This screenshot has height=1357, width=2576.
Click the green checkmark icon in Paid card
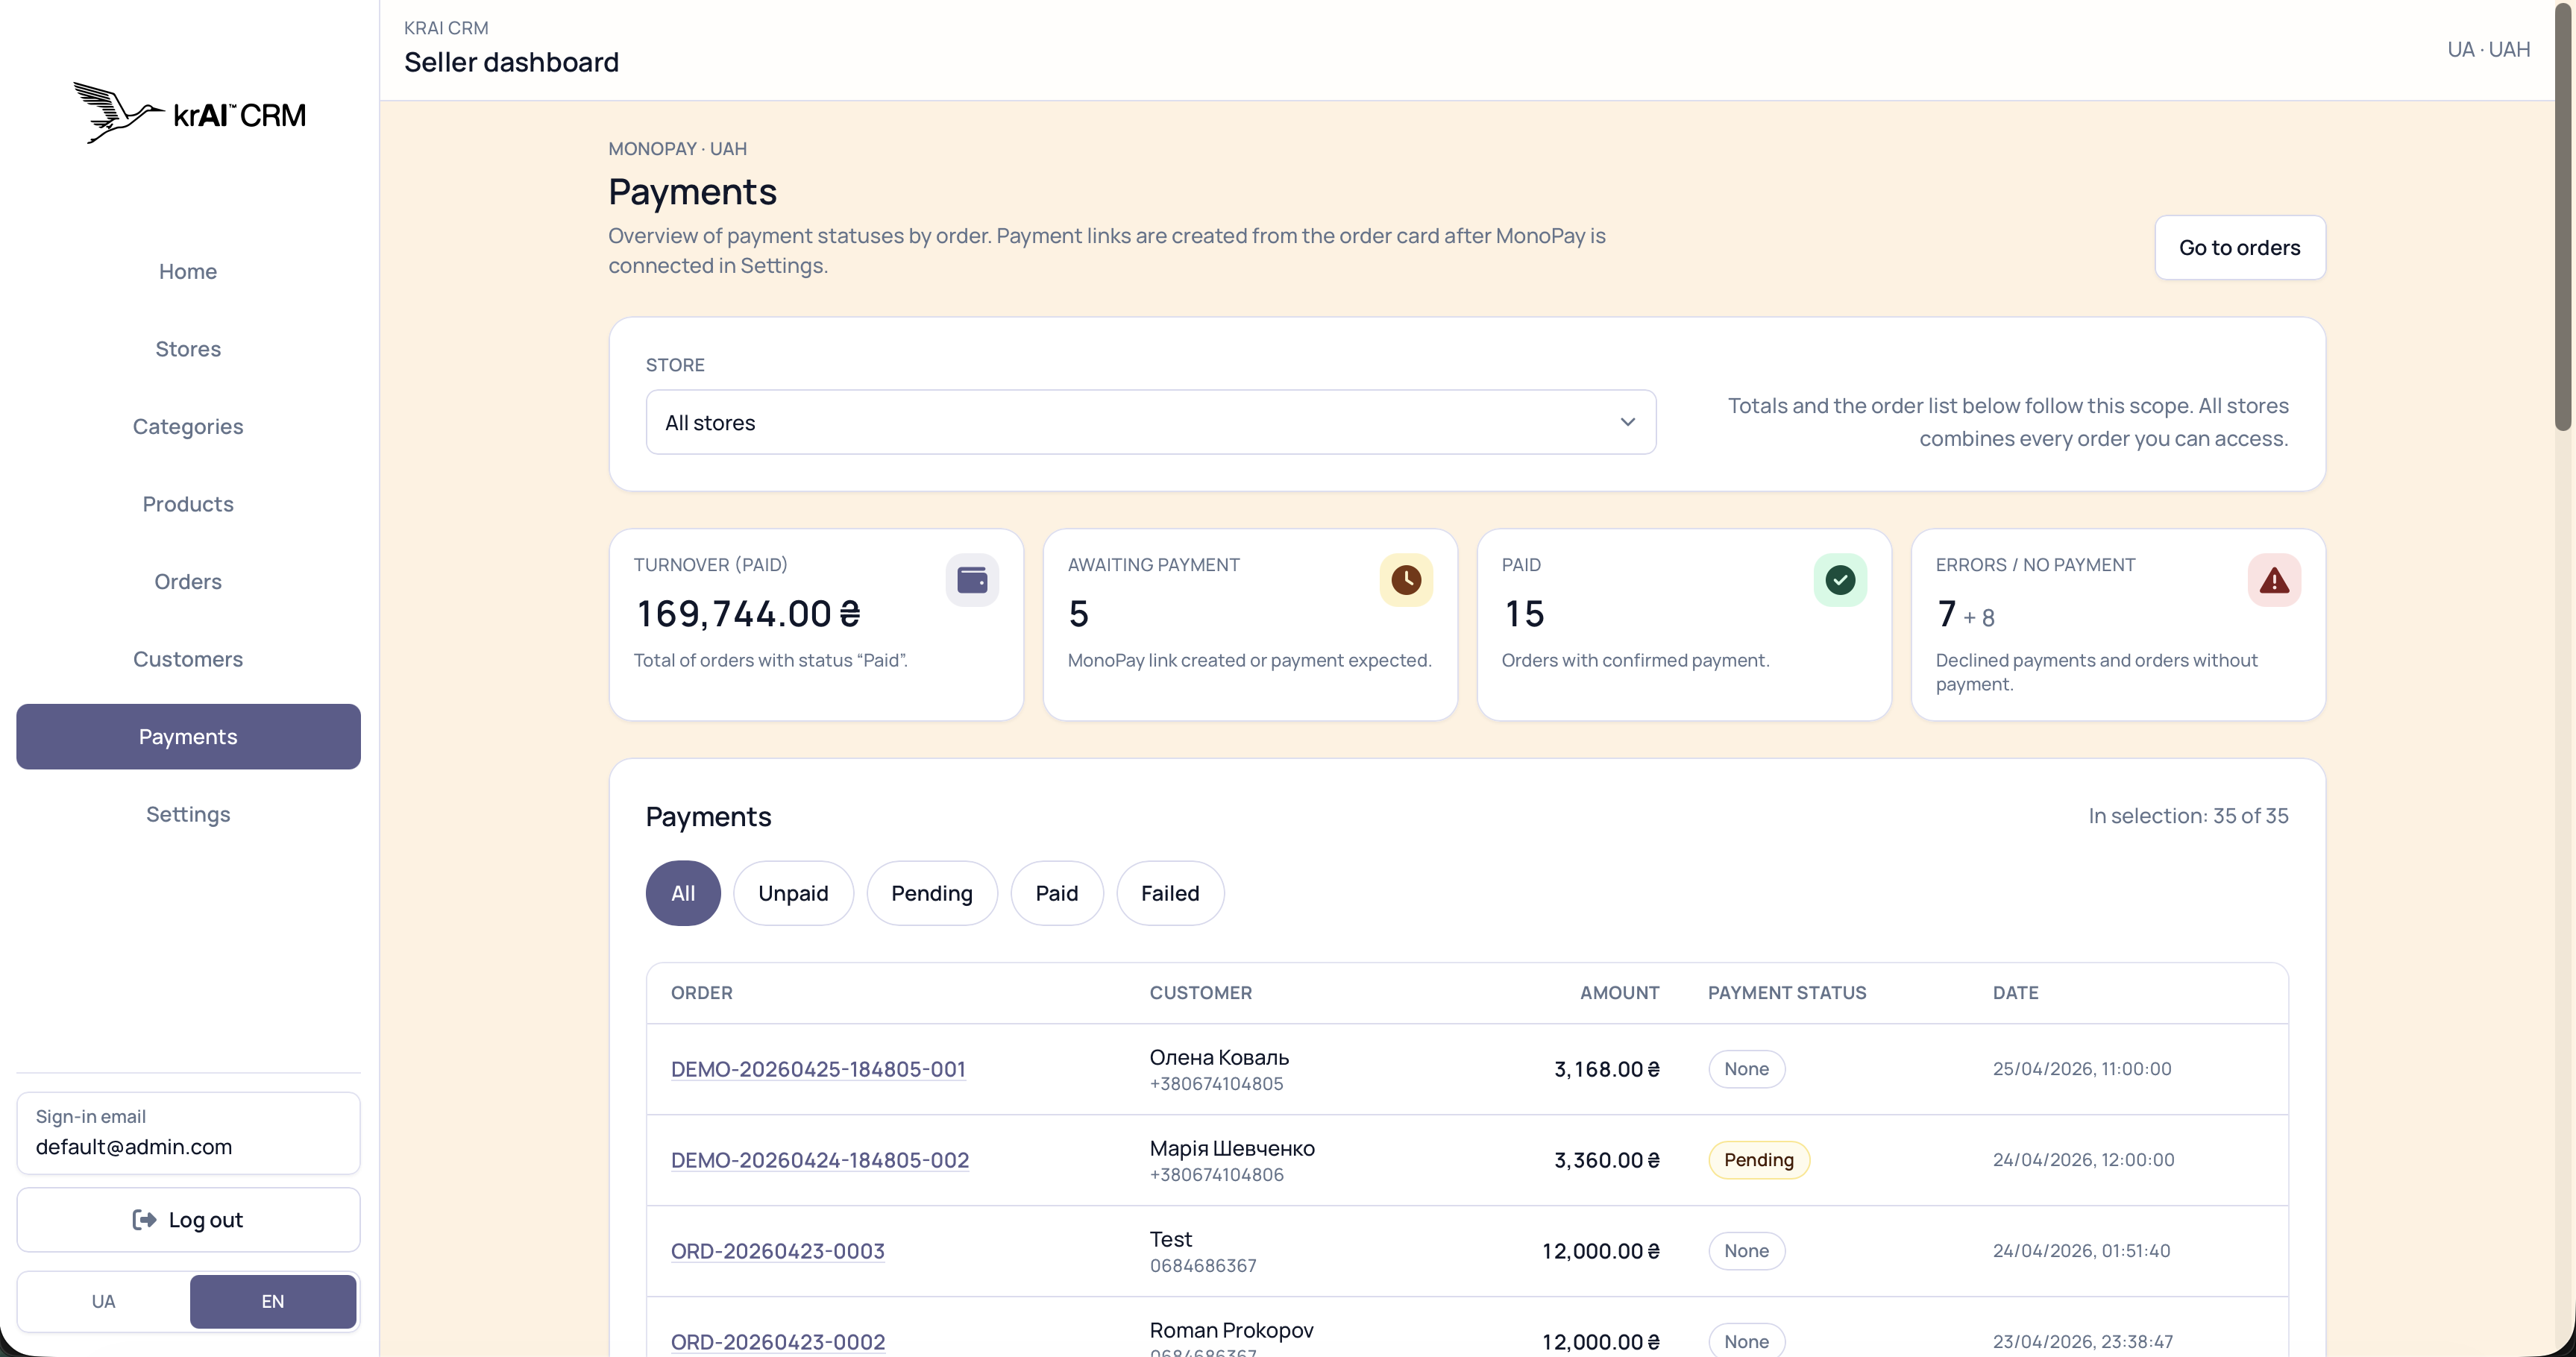click(1840, 580)
